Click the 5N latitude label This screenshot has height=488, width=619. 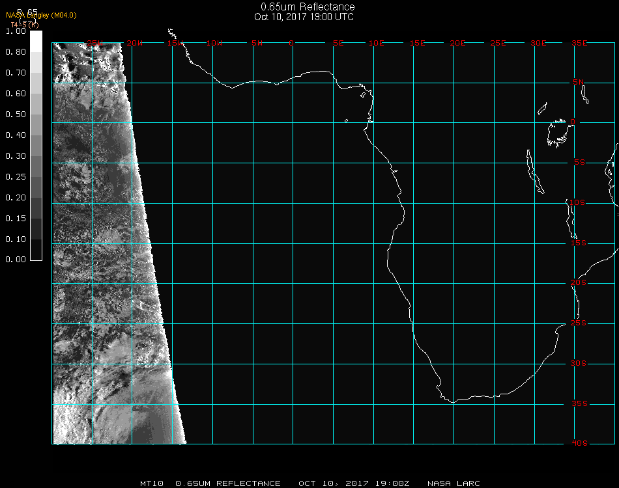coord(579,82)
